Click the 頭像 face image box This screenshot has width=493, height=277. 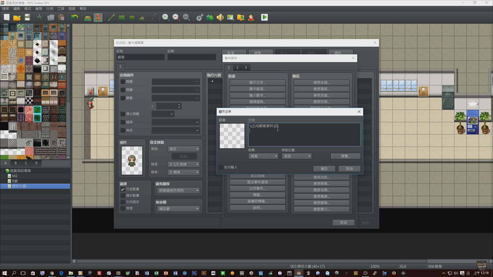(x=232, y=136)
